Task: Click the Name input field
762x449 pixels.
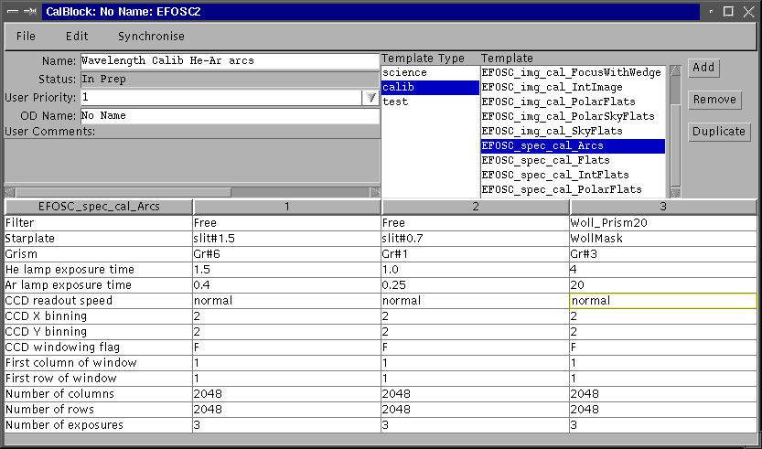Action: [x=230, y=61]
